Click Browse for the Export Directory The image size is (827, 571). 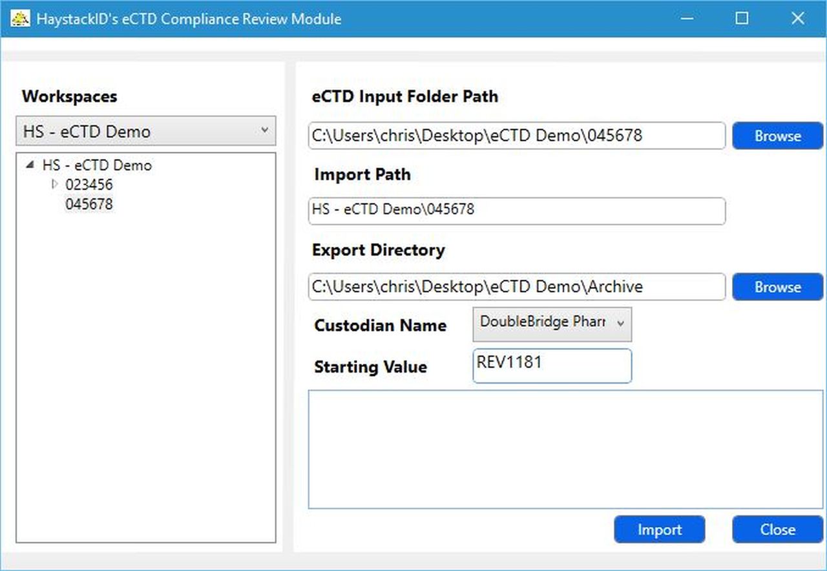pos(777,287)
